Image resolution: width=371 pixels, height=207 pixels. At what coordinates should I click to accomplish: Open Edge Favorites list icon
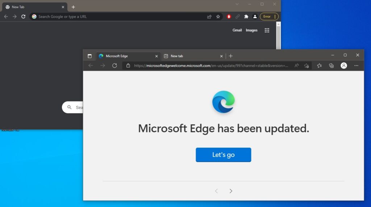[x=319, y=66]
